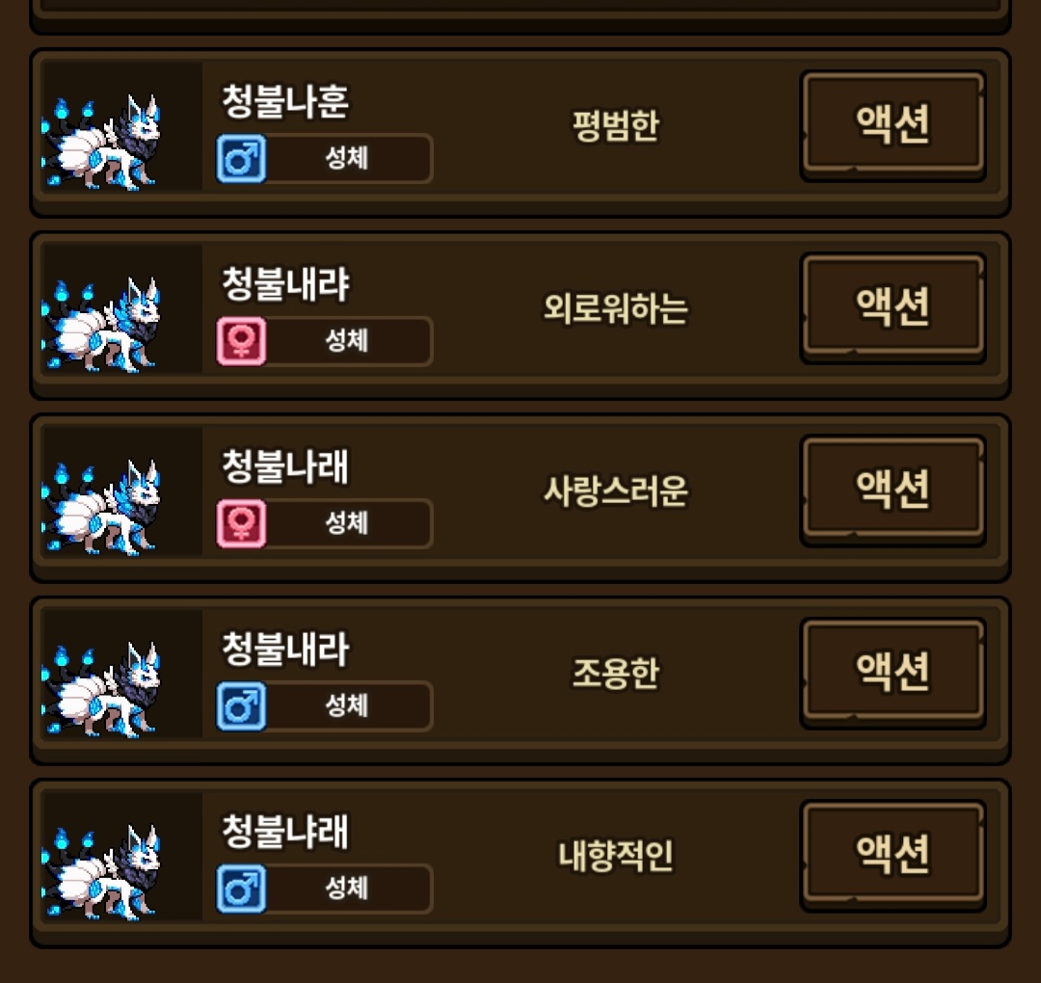
Task: Click the name 청불내랴
Action: click(x=284, y=284)
